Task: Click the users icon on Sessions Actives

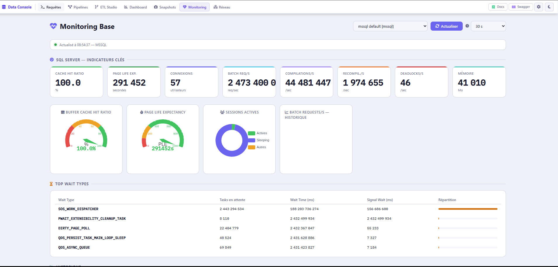Action: [222, 112]
